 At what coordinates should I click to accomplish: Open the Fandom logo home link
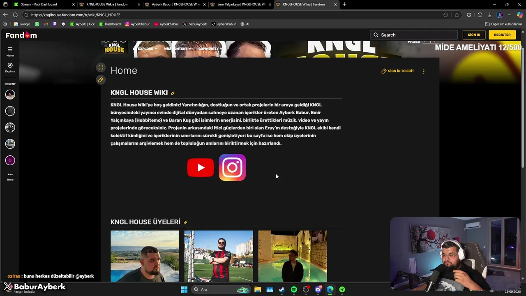21,35
